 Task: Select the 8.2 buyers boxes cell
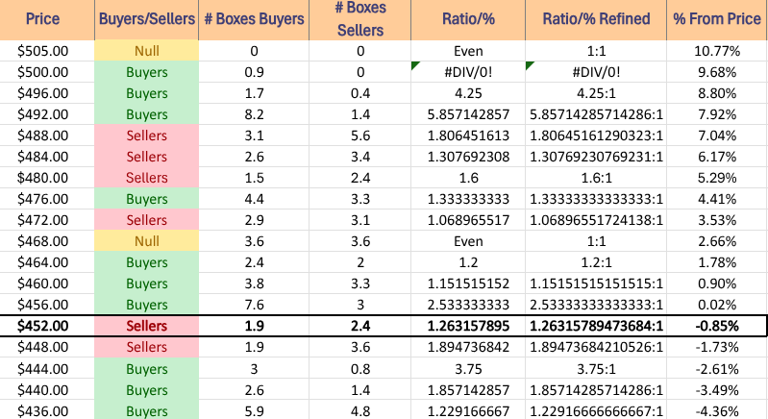(254, 114)
